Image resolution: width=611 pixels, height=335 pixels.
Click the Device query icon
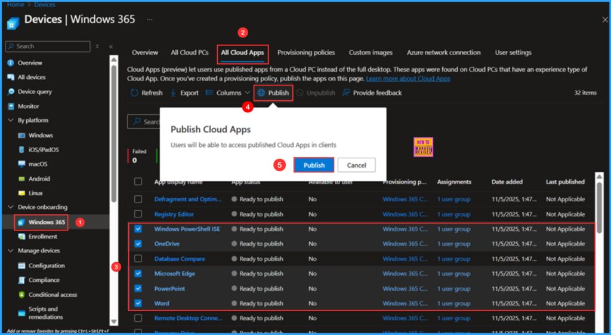click(x=11, y=91)
